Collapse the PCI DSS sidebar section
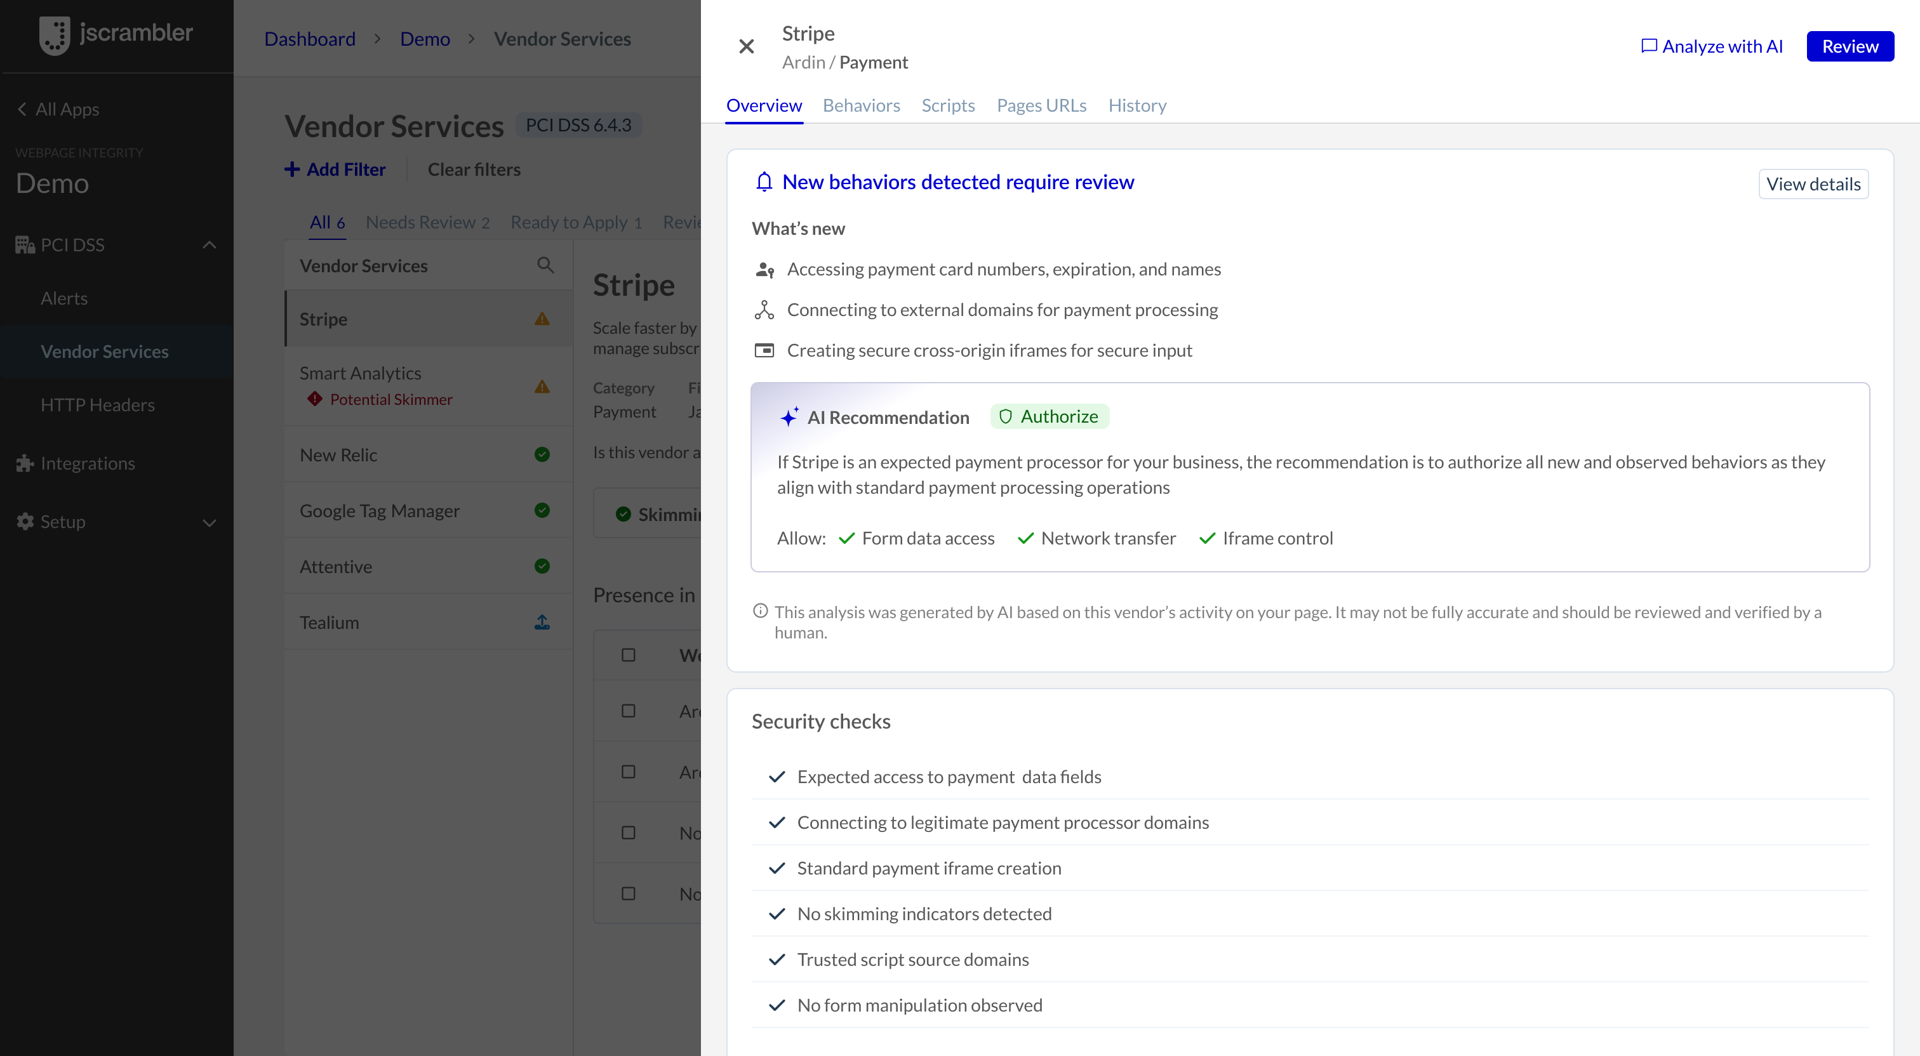1920x1056 pixels. coord(210,244)
